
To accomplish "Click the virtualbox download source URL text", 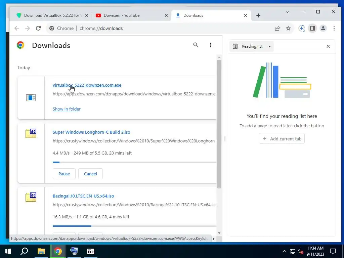I will point(134,94).
